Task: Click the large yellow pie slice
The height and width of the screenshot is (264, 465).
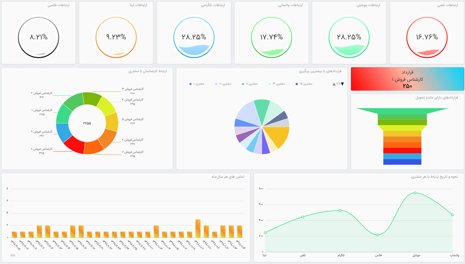Action: (279, 136)
